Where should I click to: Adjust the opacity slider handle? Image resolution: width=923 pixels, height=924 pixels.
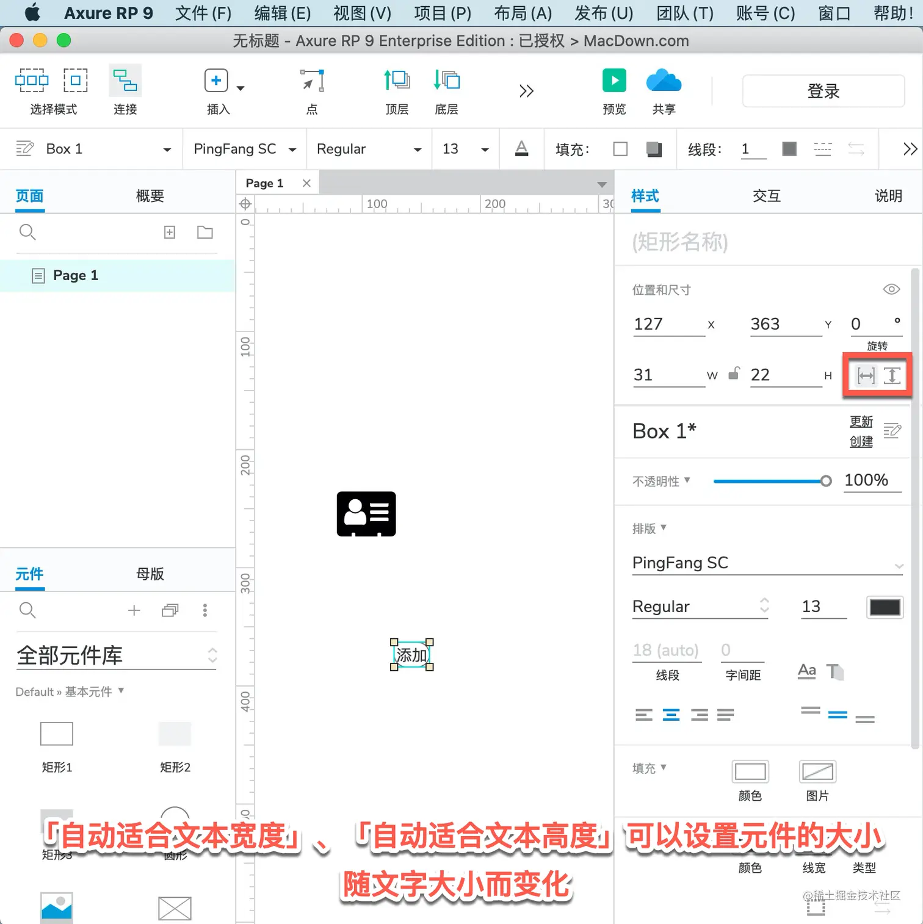[x=826, y=481]
